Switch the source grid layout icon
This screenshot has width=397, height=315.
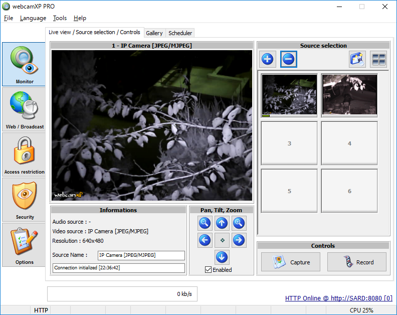click(378, 59)
